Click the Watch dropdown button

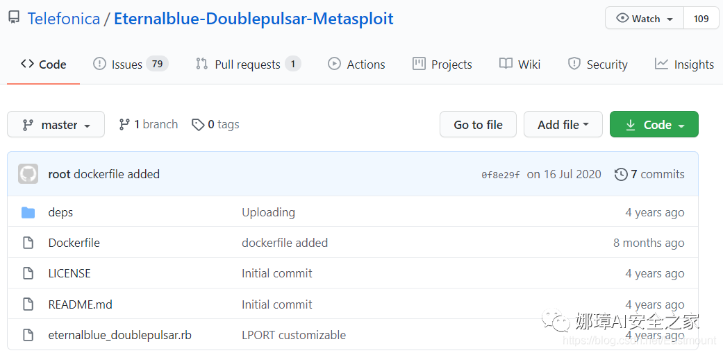click(x=645, y=19)
